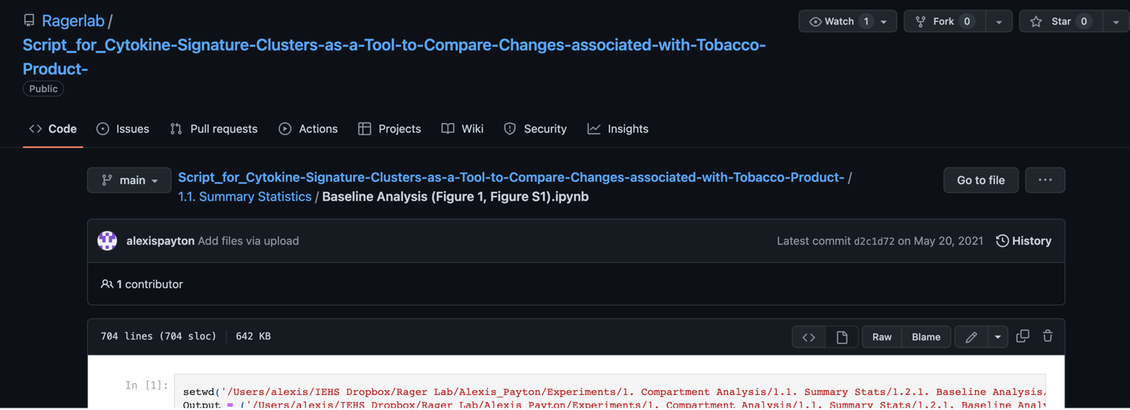The width and height of the screenshot is (1130, 410).
Task: Copy raw file contents icon
Action: tap(1023, 337)
